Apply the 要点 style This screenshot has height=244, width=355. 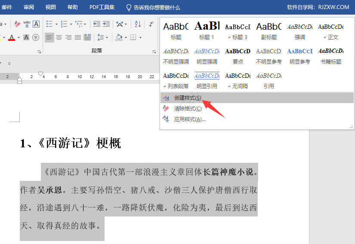tap(238, 56)
